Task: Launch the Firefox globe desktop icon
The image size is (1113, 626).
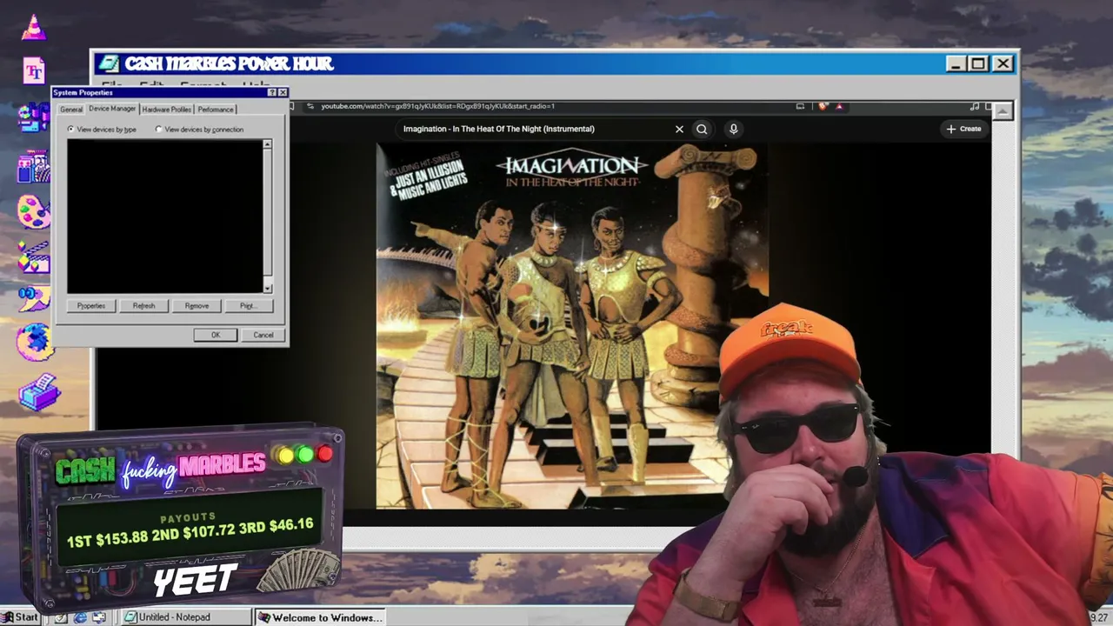Action: (35, 343)
